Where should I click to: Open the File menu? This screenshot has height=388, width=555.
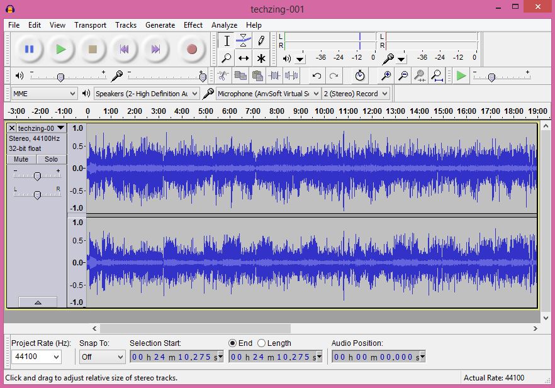click(14, 25)
